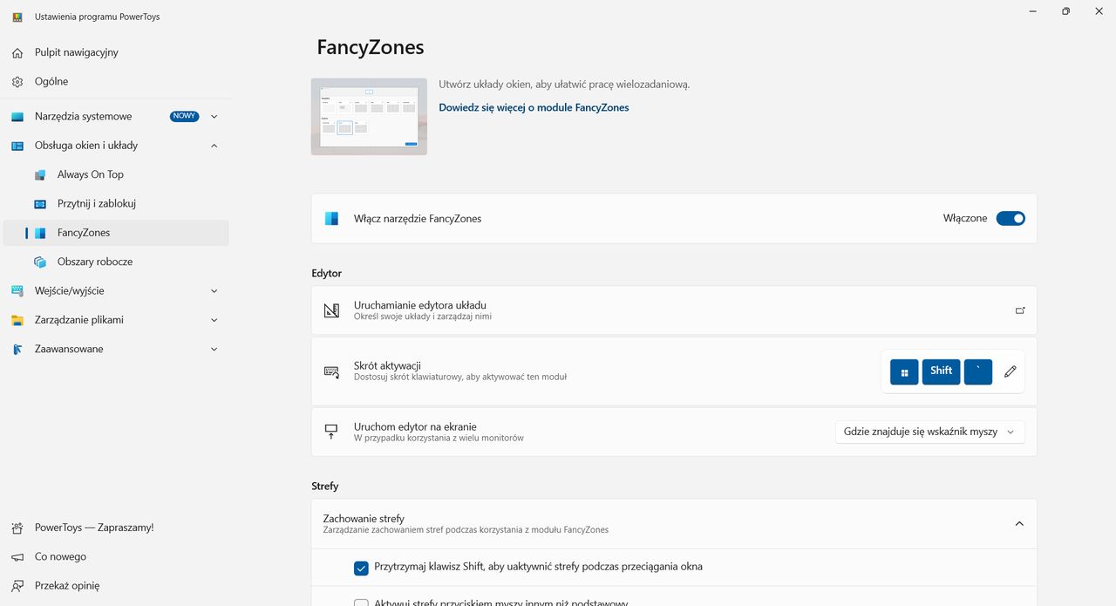Click the FancyZones page heading
Viewport: 1116px width, 606px height.
point(371,47)
